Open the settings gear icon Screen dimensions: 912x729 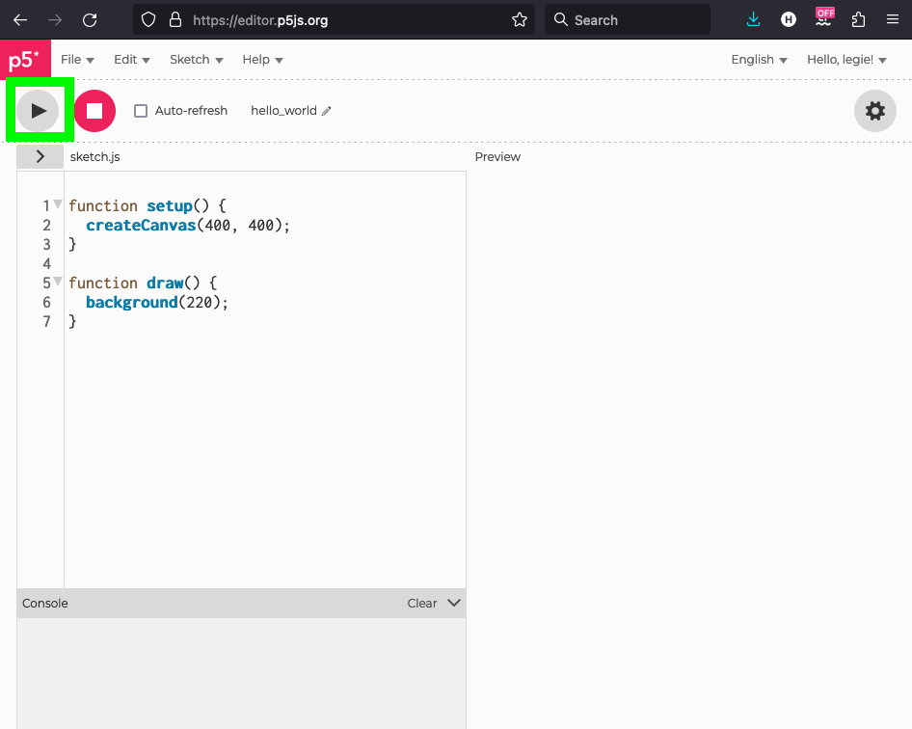[x=874, y=111]
